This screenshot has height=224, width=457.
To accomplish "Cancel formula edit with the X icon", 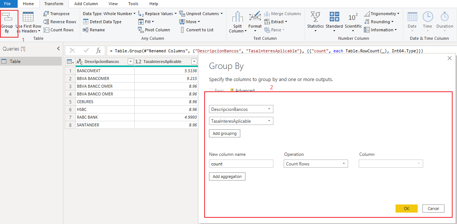I will (72, 51).
